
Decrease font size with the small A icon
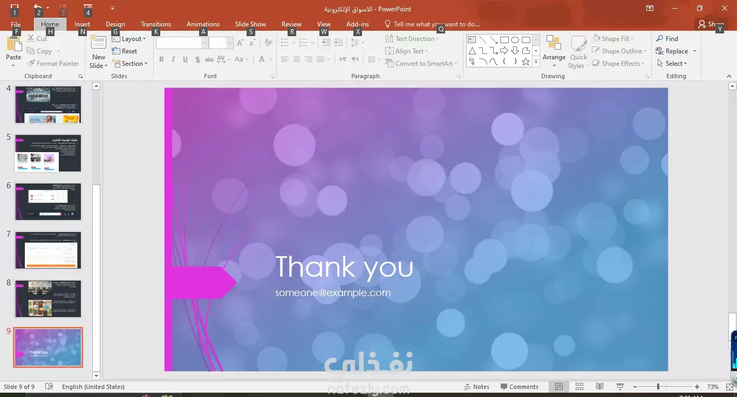[252, 43]
